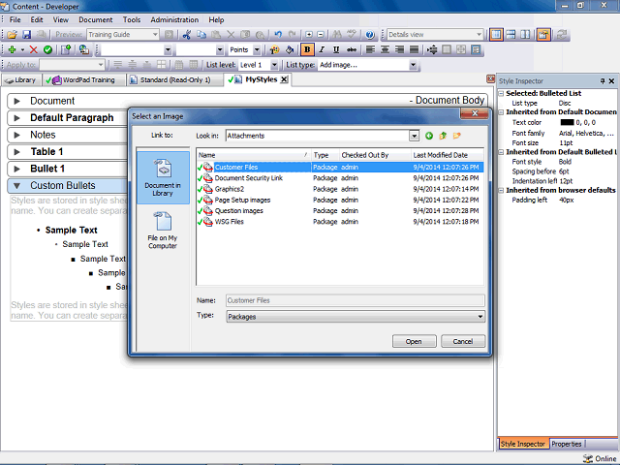620x465 pixels.
Task: Click the font color palette icon
Action: (x=274, y=49)
